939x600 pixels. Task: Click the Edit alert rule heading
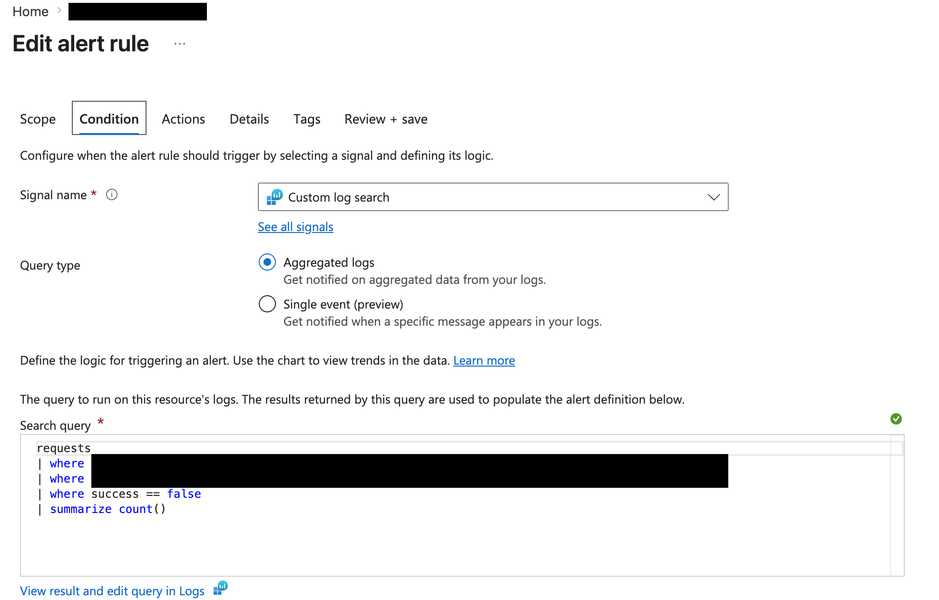coord(81,44)
